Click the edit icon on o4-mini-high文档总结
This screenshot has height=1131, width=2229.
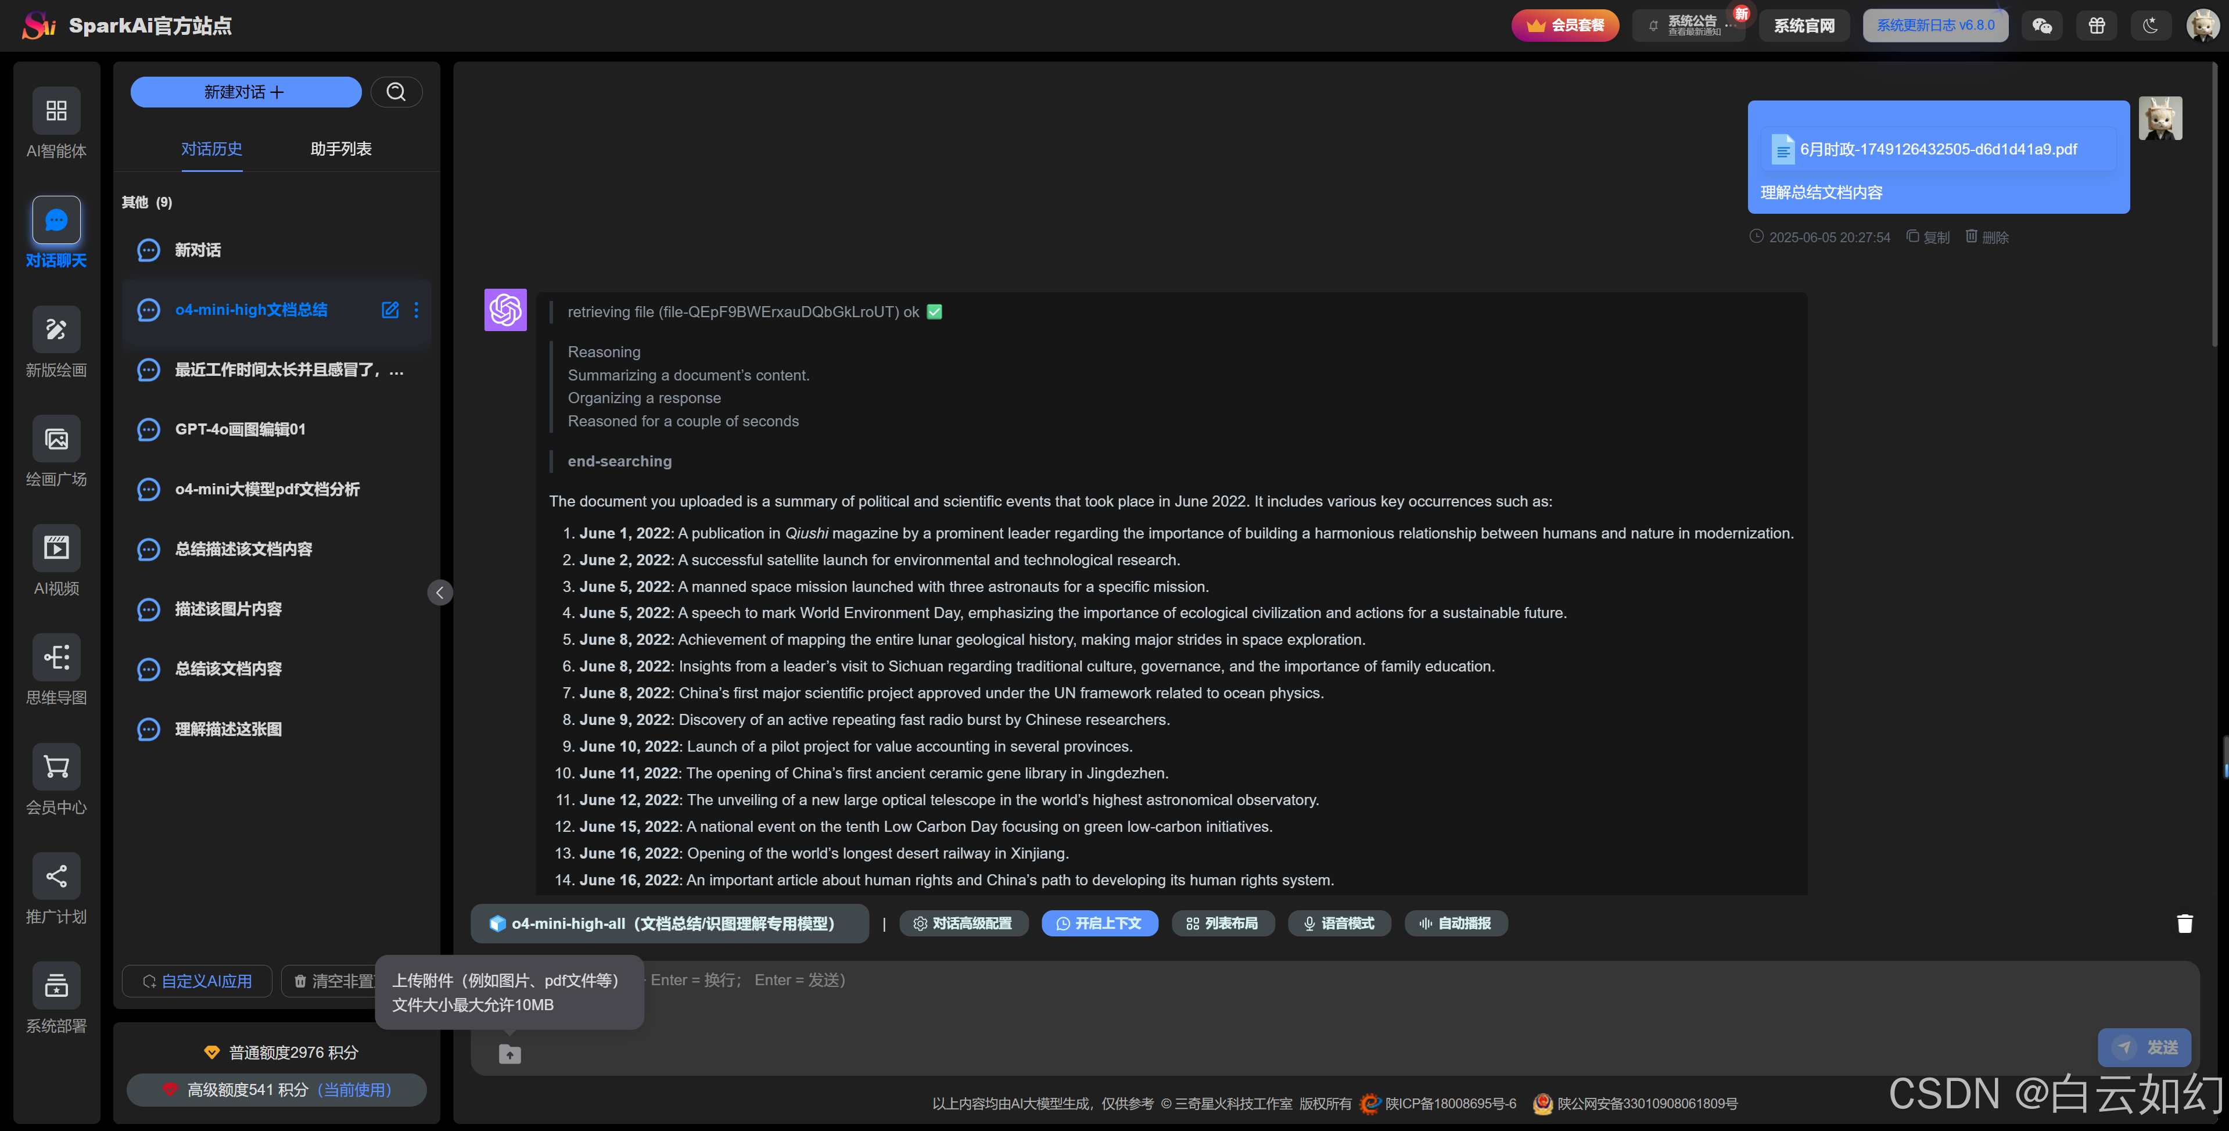[390, 310]
